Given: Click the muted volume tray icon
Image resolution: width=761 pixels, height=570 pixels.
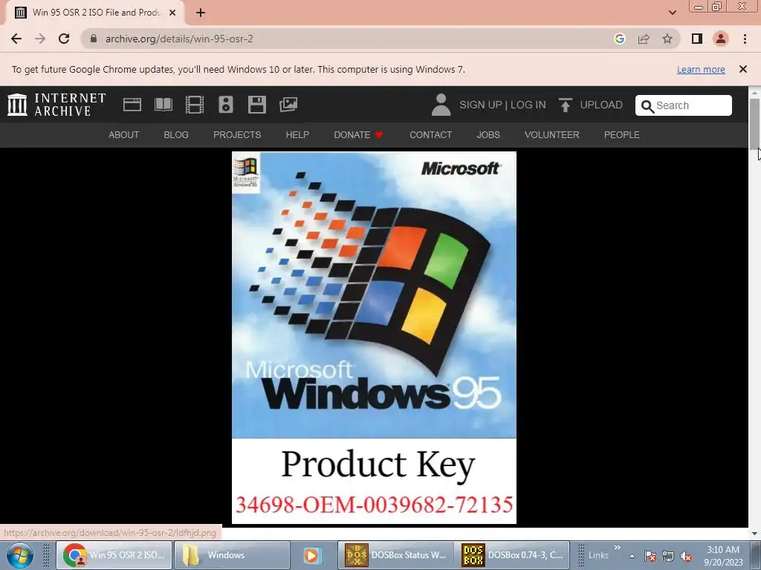Looking at the screenshot, I should pos(686,556).
